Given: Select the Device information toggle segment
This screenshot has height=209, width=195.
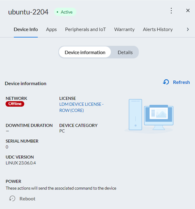Looking at the screenshot, I should 85,52.
